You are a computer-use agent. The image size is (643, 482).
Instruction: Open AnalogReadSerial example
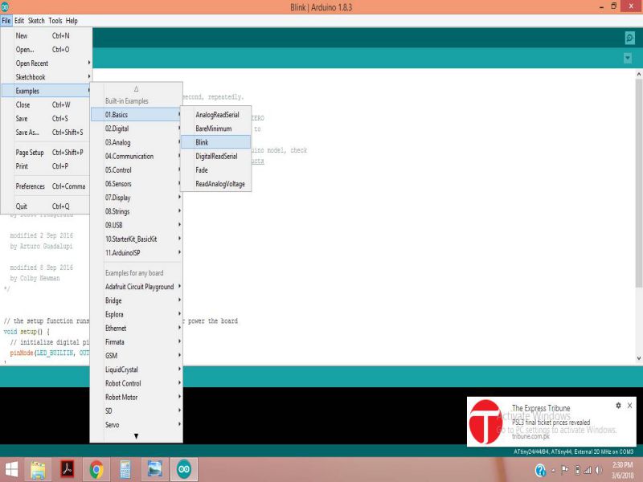point(216,115)
